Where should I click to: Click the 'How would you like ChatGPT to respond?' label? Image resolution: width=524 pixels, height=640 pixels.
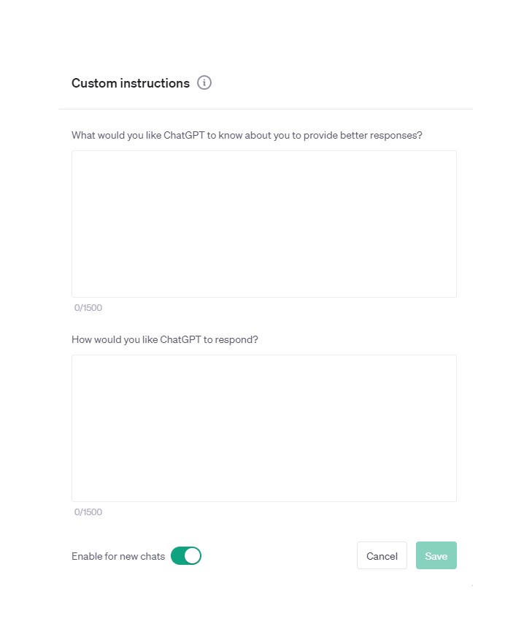point(165,340)
